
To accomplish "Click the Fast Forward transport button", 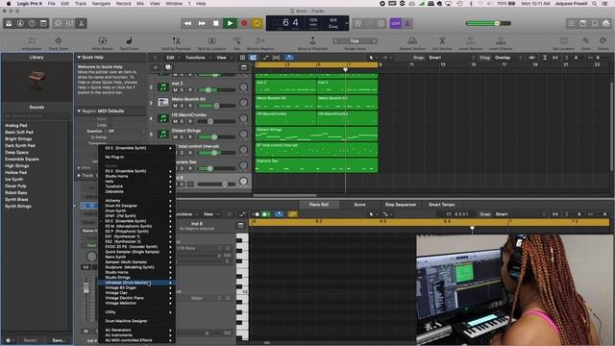I will click(x=202, y=23).
